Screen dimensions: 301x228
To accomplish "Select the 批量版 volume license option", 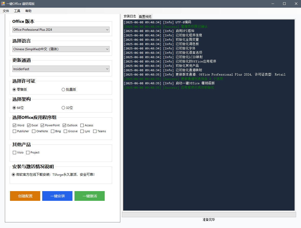I will 69,89.
